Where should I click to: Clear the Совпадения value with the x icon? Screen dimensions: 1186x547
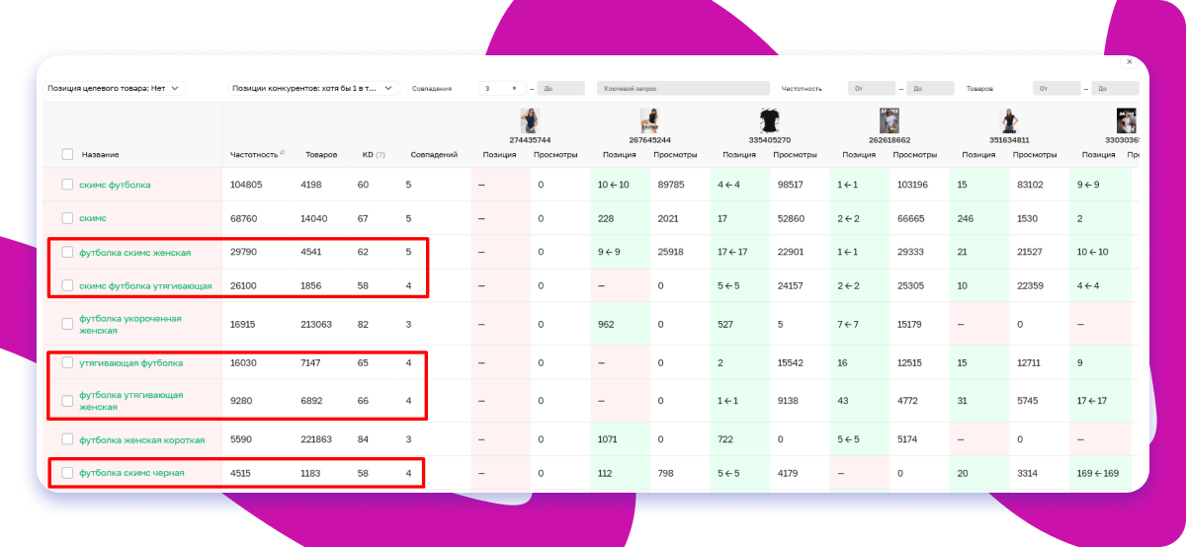pos(514,88)
